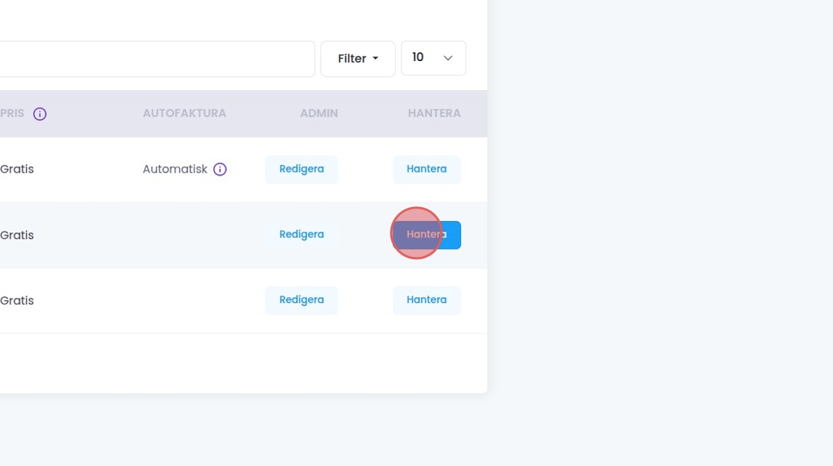The width and height of the screenshot is (833, 466).
Task: Select the Automatisk label in first row
Action: (x=175, y=170)
